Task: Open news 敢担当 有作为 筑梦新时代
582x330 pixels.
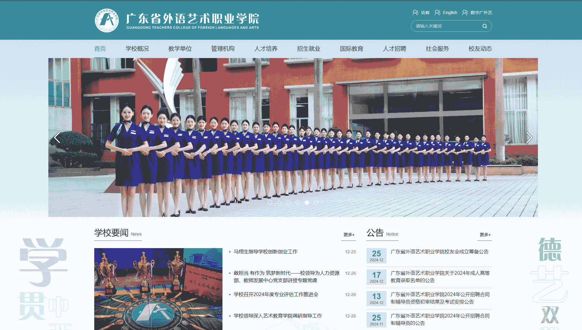Action: [x=287, y=277]
